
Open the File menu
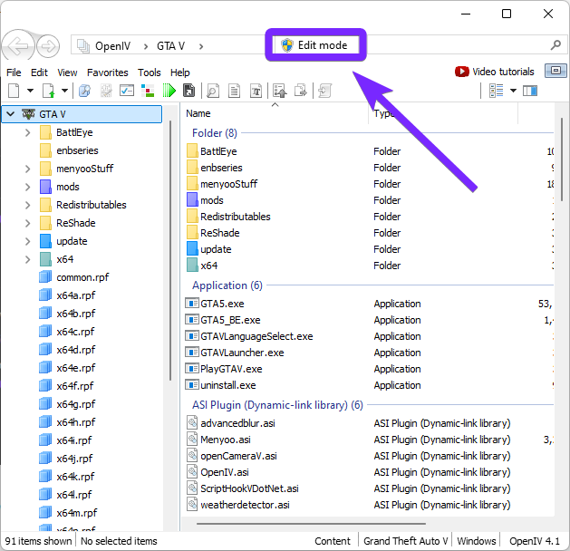pos(14,72)
